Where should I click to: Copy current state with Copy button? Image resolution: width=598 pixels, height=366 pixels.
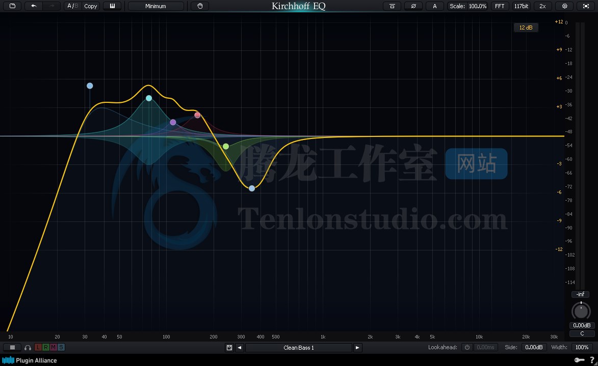(x=91, y=6)
